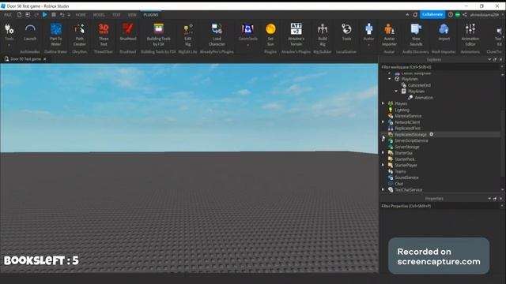Expand the Players service
This screenshot has width=506, height=284.
pyautogui.click(x=383, y=103)
